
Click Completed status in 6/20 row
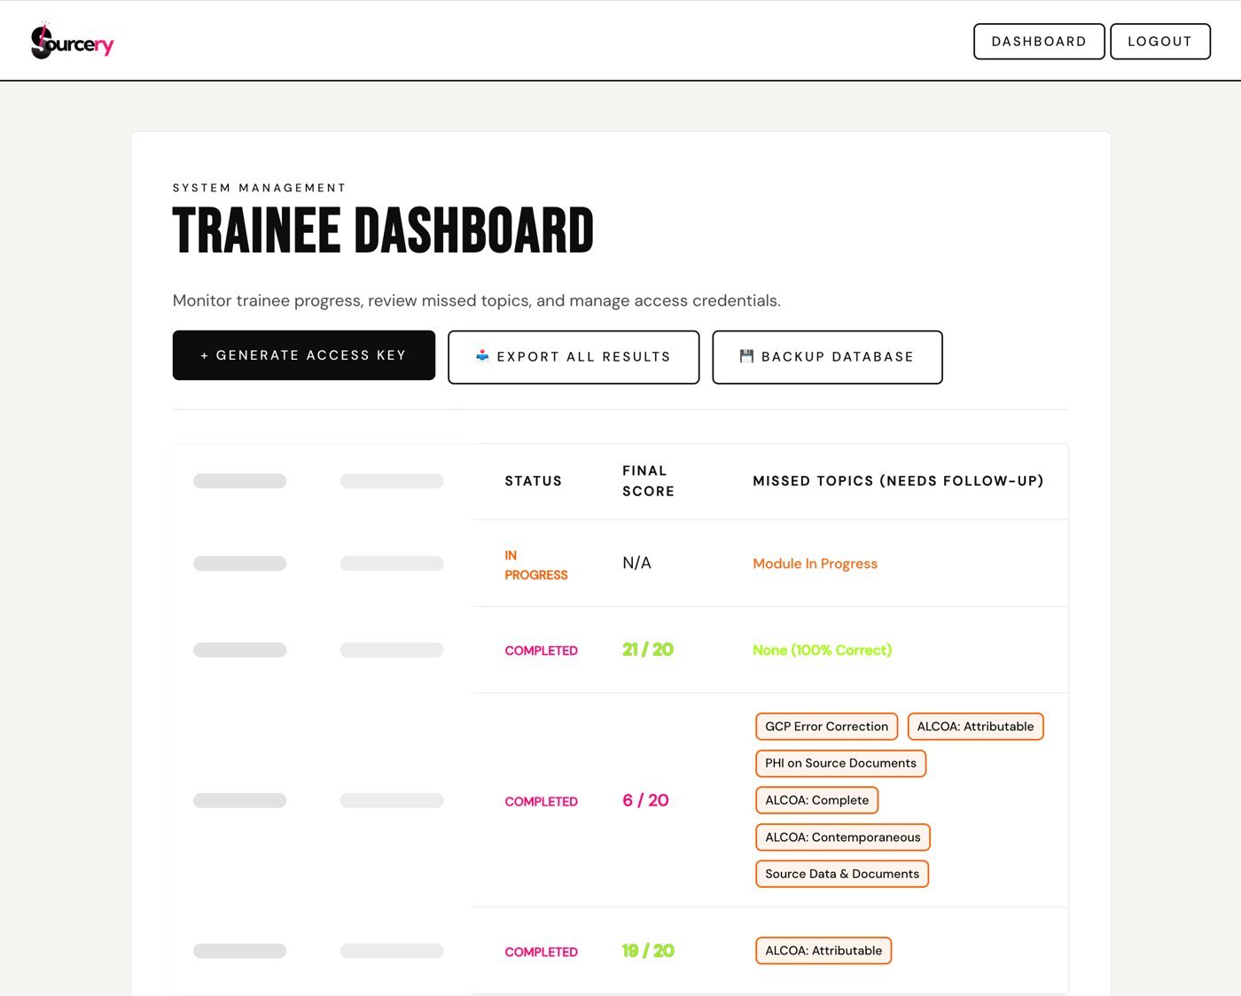pyautogui.click(x=542, y=801)
